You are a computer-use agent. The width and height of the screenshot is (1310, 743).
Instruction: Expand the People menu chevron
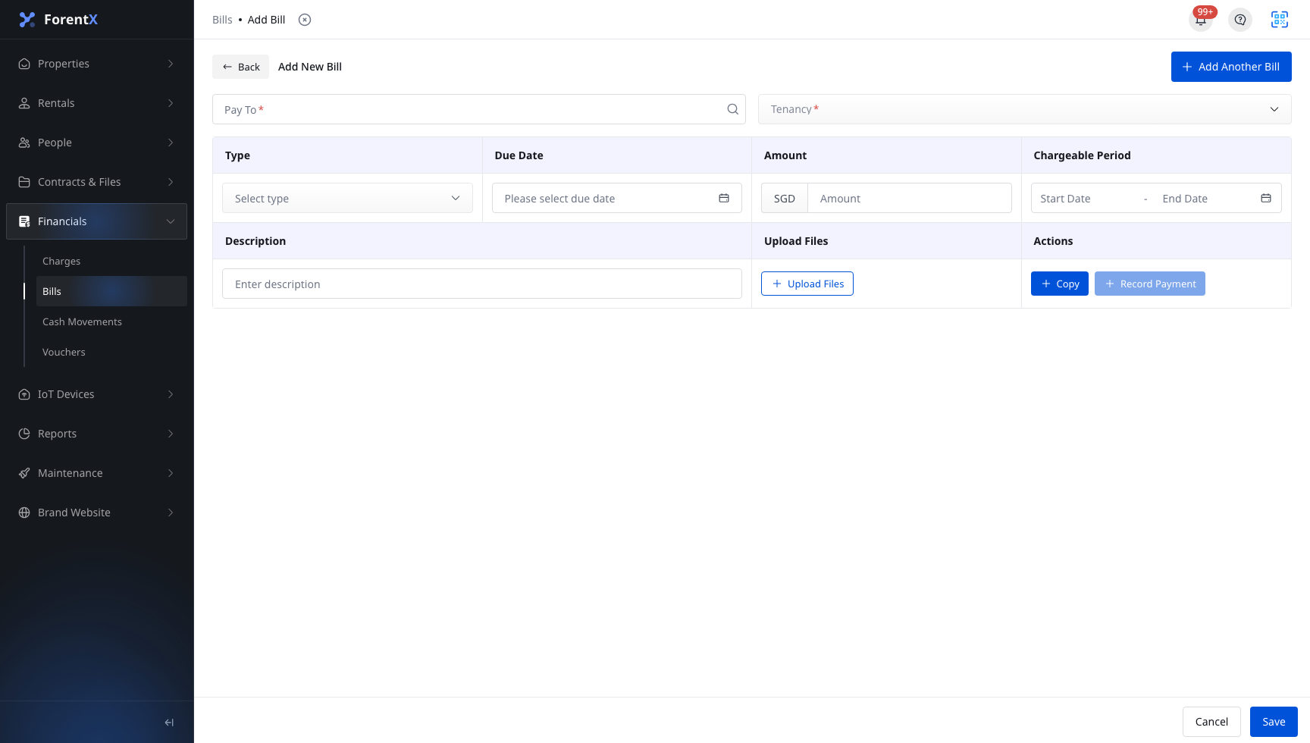coord(171,143)
